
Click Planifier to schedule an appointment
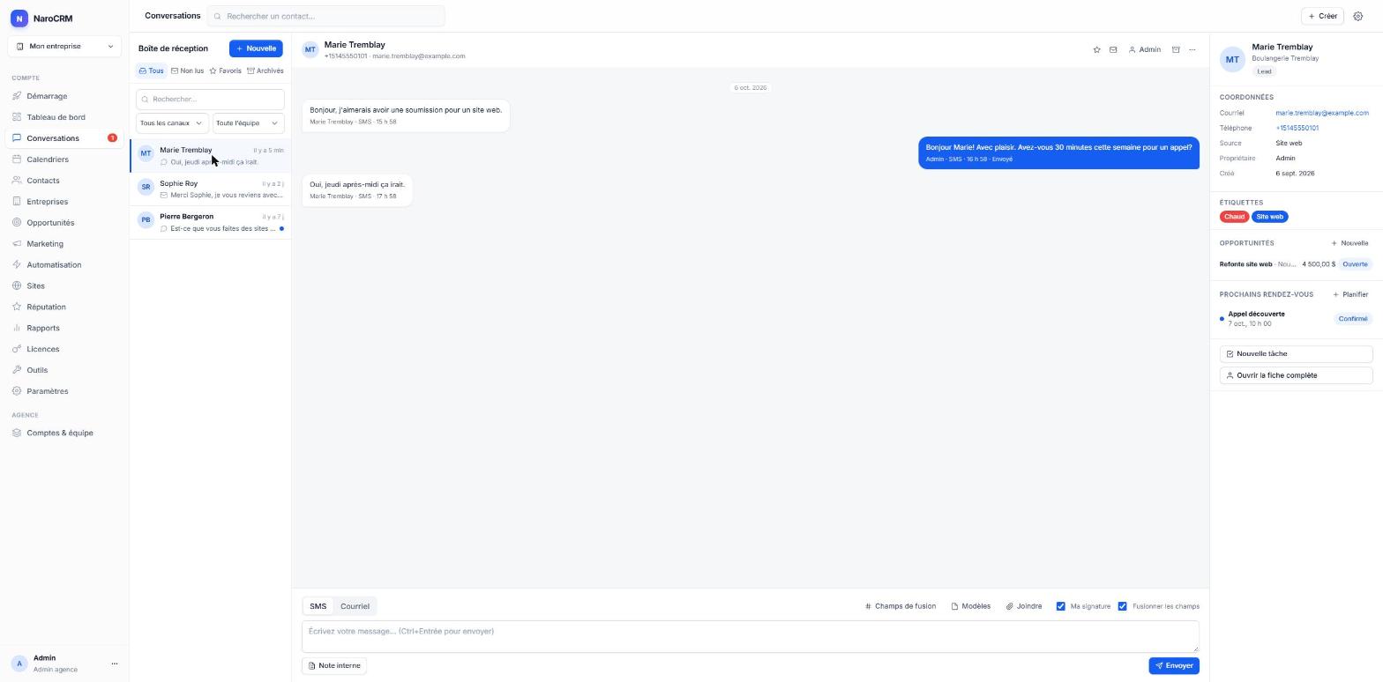point(1351,294)
